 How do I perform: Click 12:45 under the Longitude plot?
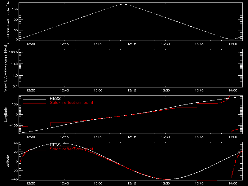pos(64,137)
